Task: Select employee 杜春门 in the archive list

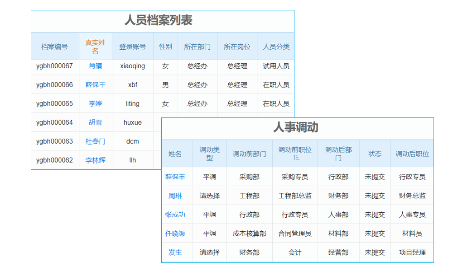Action: 95,141
